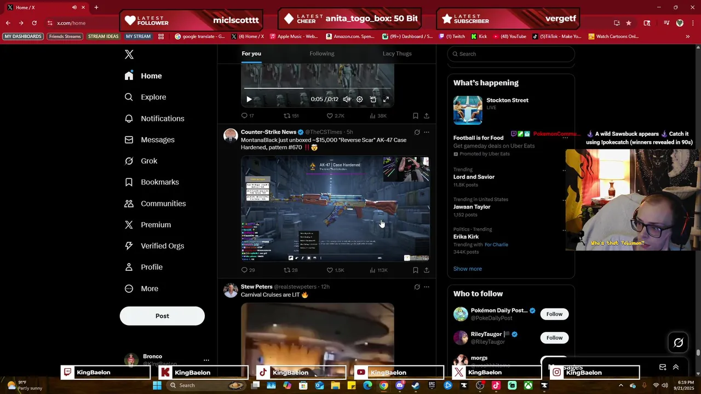
Task: Open MY DASHBOARDS bookmark folder
Action: coord(23,37)
